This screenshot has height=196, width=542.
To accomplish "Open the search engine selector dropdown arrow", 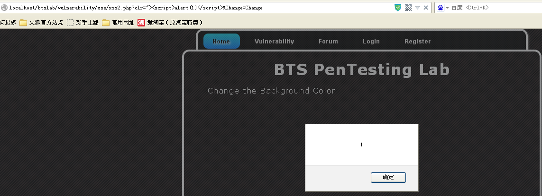I will pos(447,8).
